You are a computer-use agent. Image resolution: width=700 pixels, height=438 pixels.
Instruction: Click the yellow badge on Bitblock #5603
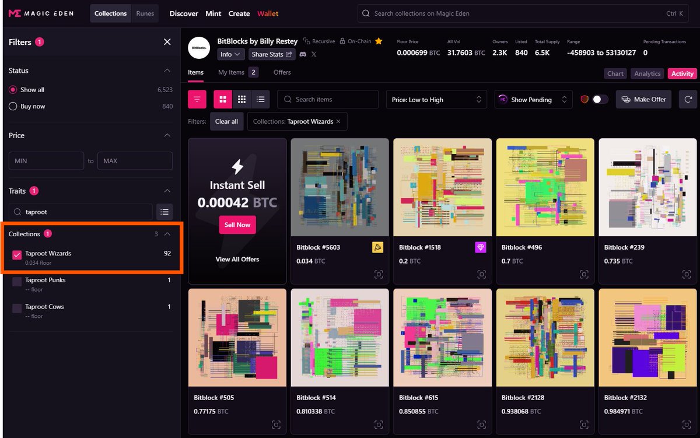tap(378, 247)
